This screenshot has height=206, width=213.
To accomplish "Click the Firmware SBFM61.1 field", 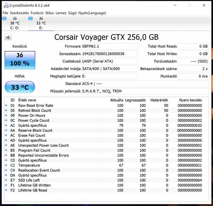I will [x=110, y=47].
